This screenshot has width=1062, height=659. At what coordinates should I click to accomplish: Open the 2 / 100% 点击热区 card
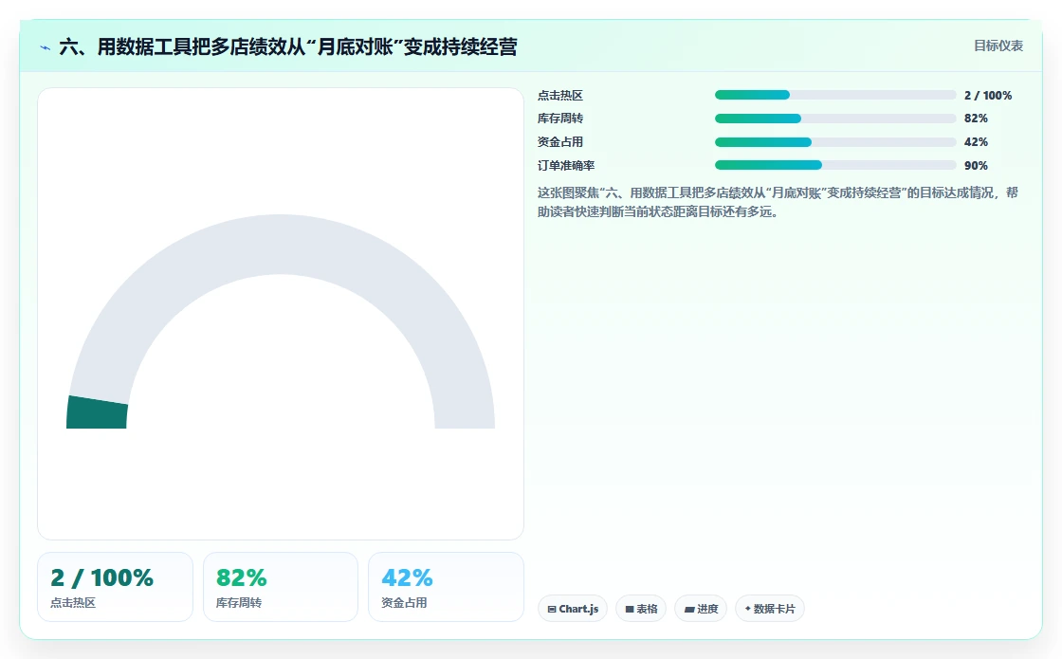(115, 587)
